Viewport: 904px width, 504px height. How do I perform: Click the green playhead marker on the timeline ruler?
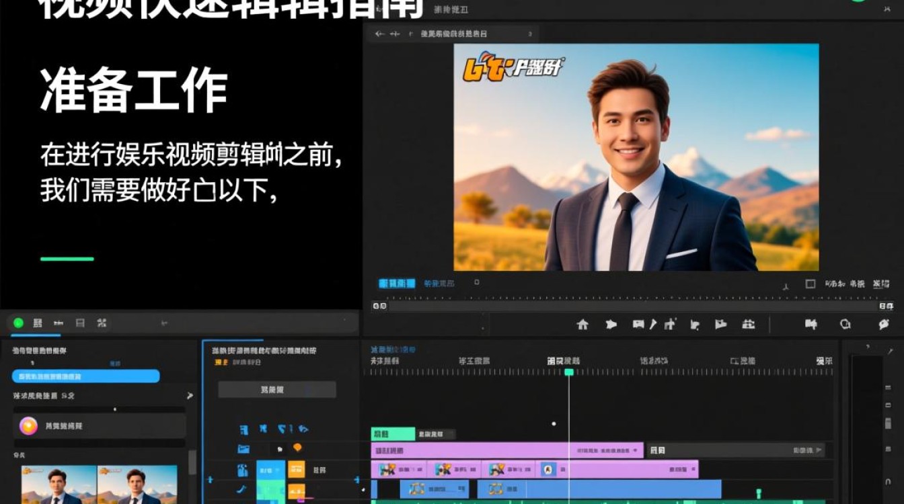[x=569, y=372]
